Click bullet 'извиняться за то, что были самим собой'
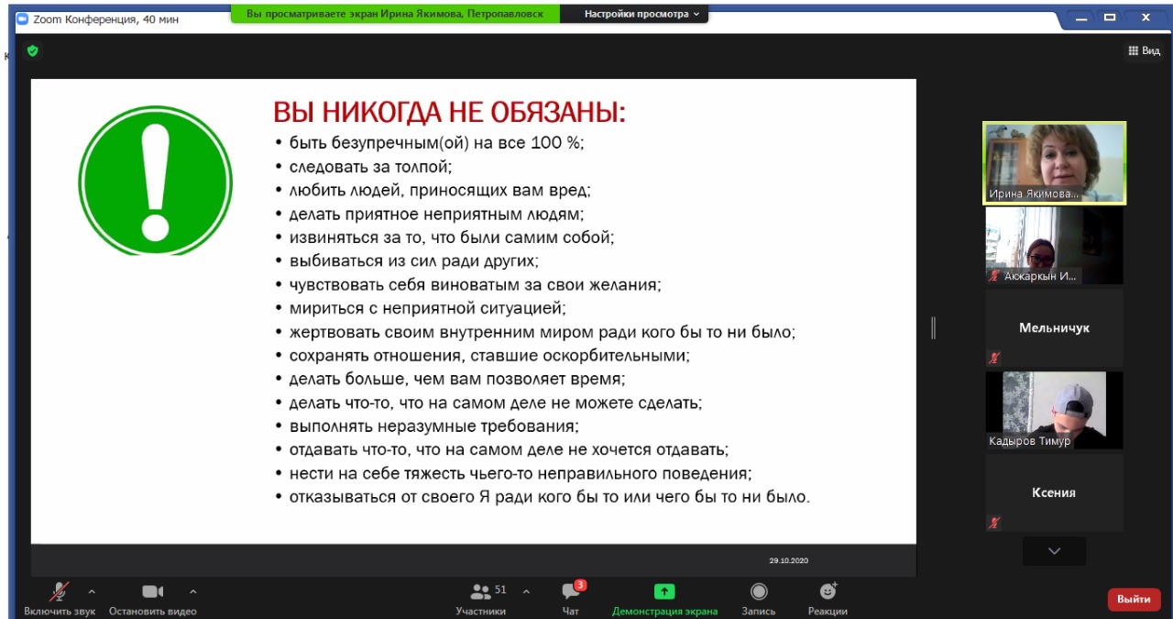1173x619 pixels. pyautogui.click(x=451, y=238)
